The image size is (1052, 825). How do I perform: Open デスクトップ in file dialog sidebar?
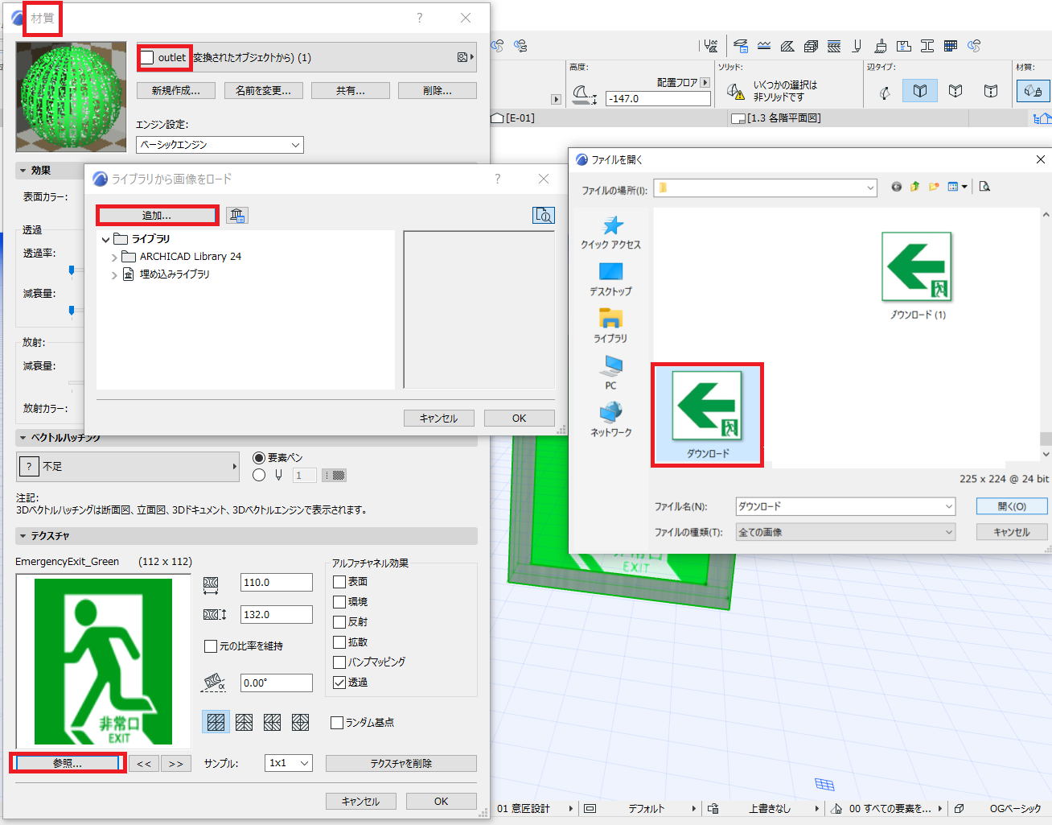click(610, 279)
